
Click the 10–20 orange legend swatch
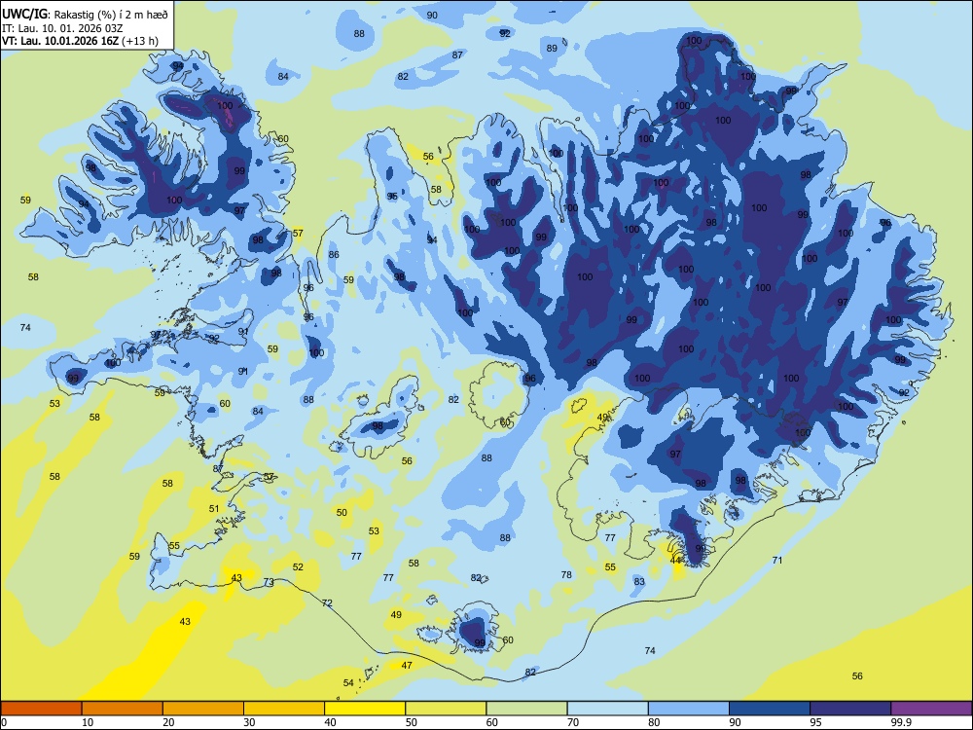pos(123,709)
